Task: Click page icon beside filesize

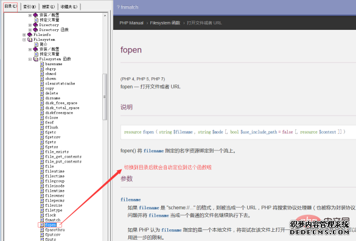Action: (x=42, y=205)
